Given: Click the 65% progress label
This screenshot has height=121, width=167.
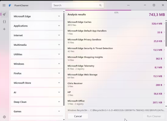Looking at the screenshot, I should [116, 12].
